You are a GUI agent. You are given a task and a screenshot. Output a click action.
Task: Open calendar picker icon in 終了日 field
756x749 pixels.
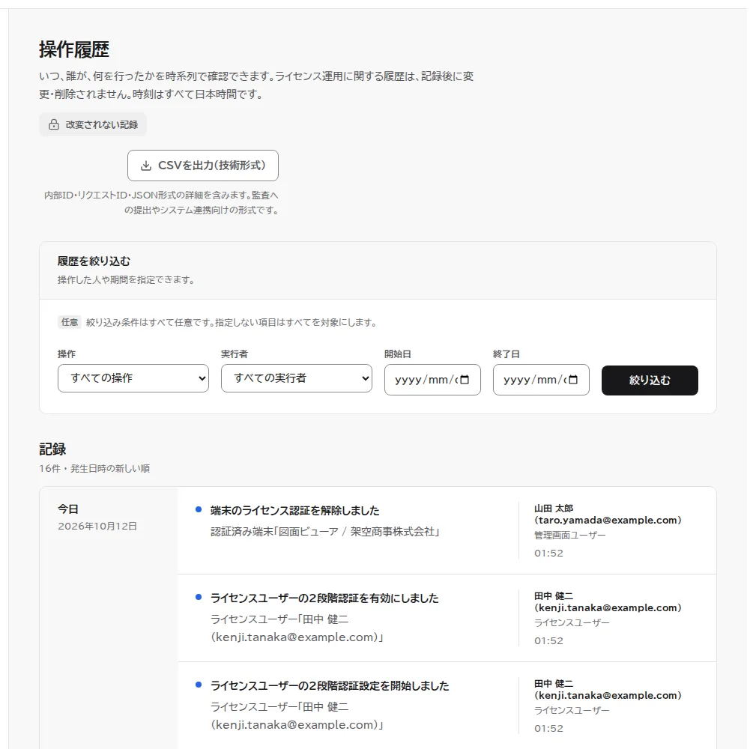tap(573, 380)
